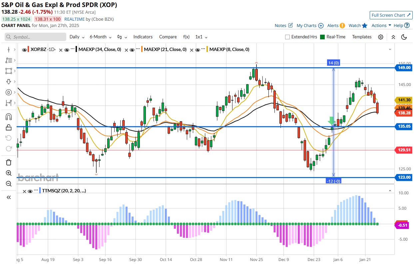Open the Fibonacci/list annotation tool
Screen dimensions: 414x264
9,60
